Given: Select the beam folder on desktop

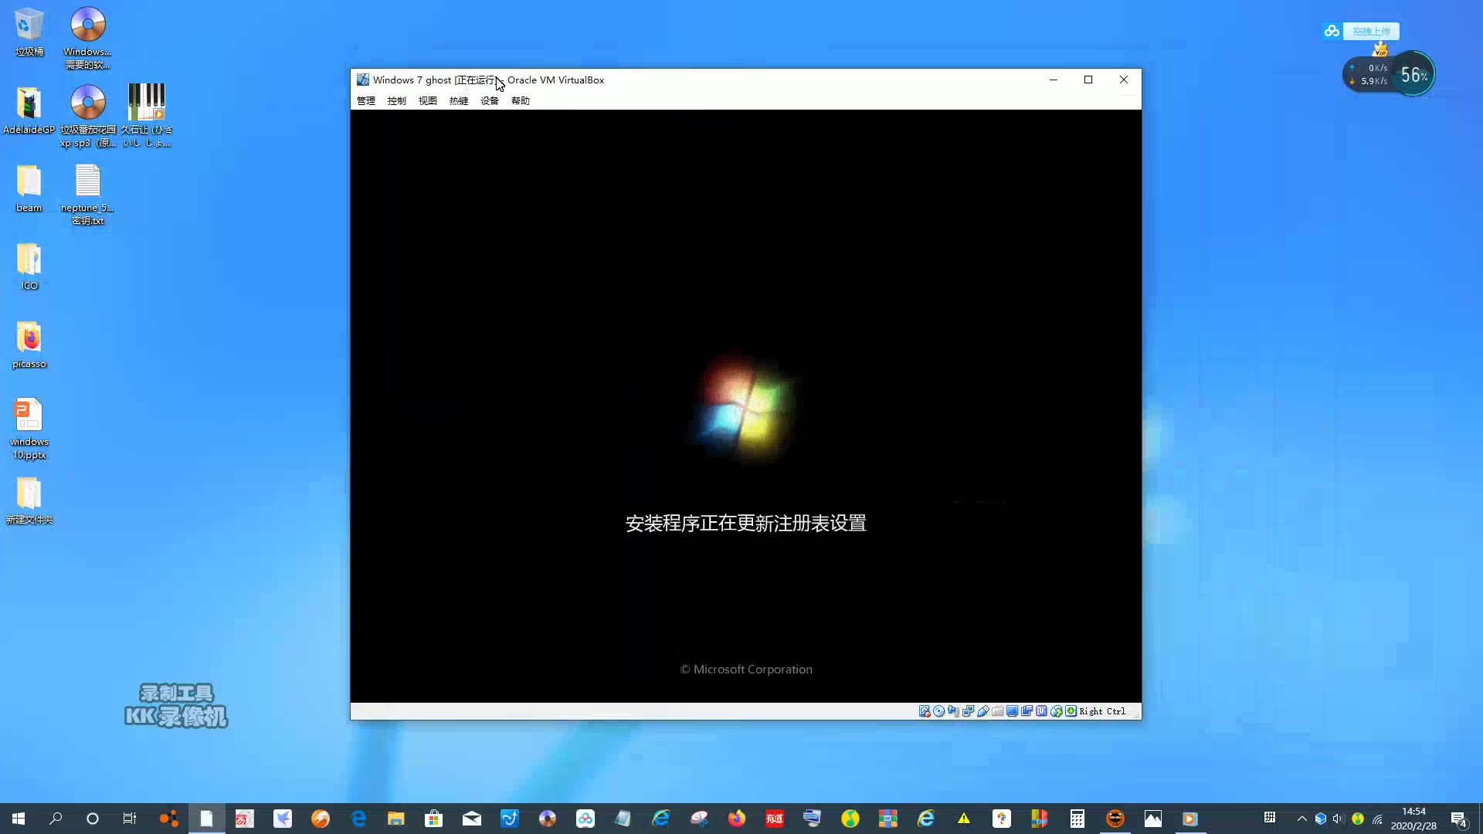Looking at the screenshot, I should pyautogui.click(x=29, y=188).
